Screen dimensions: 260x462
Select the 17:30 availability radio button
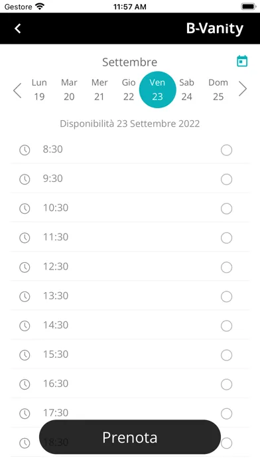tap(226, 414)
